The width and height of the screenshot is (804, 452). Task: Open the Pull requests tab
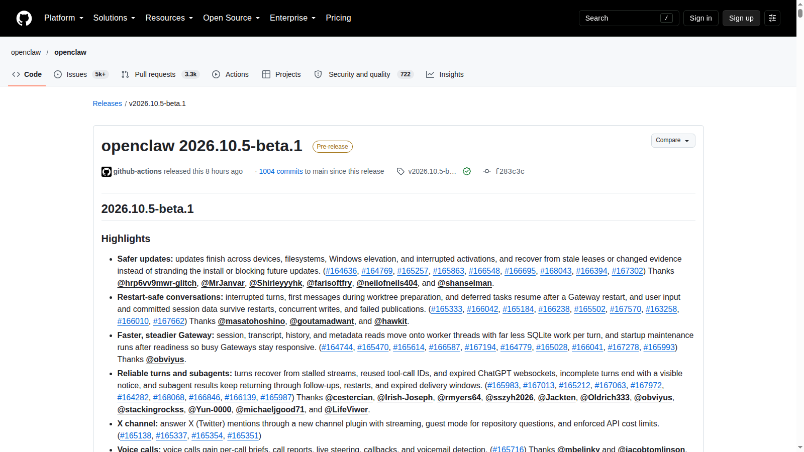click(x=160, y=74)
